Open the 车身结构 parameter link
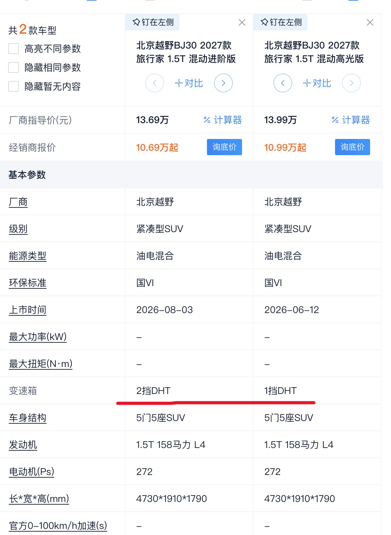Screen dimensions: 391x535 point(28,418)
